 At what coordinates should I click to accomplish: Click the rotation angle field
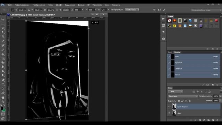[x=78, y=10]
